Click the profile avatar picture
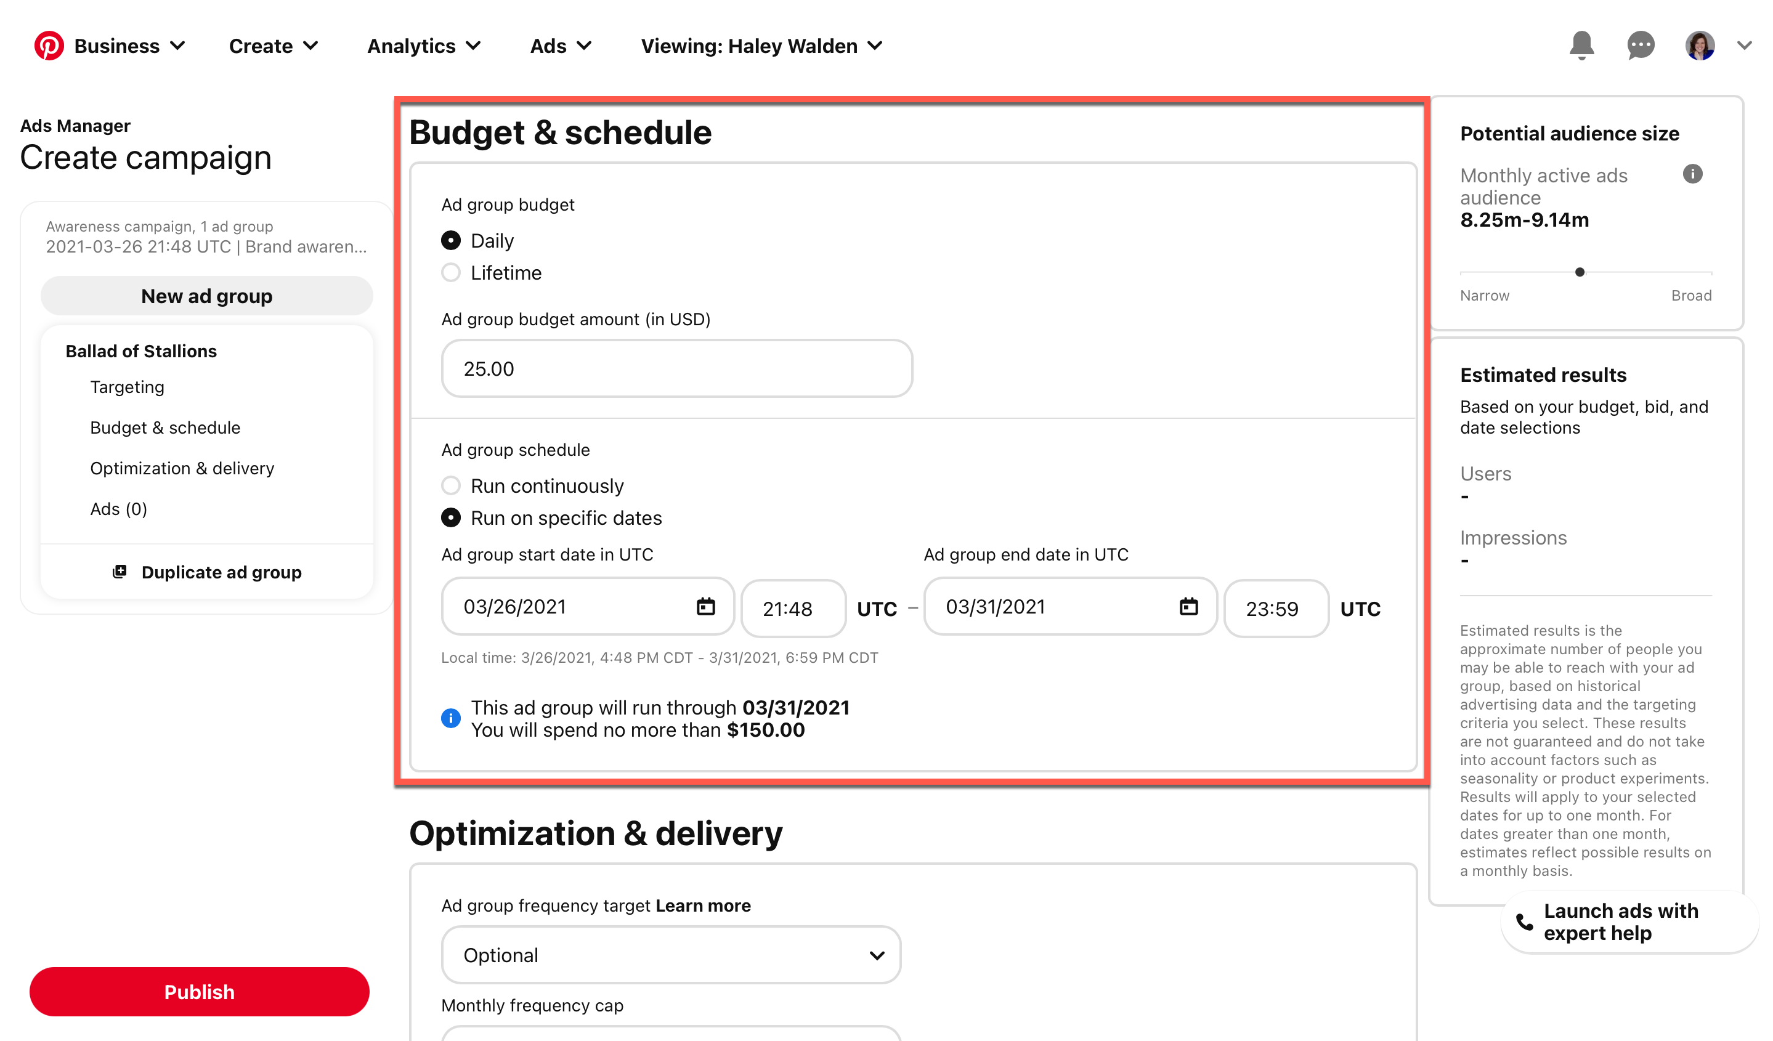 (x=1699, y=46)
